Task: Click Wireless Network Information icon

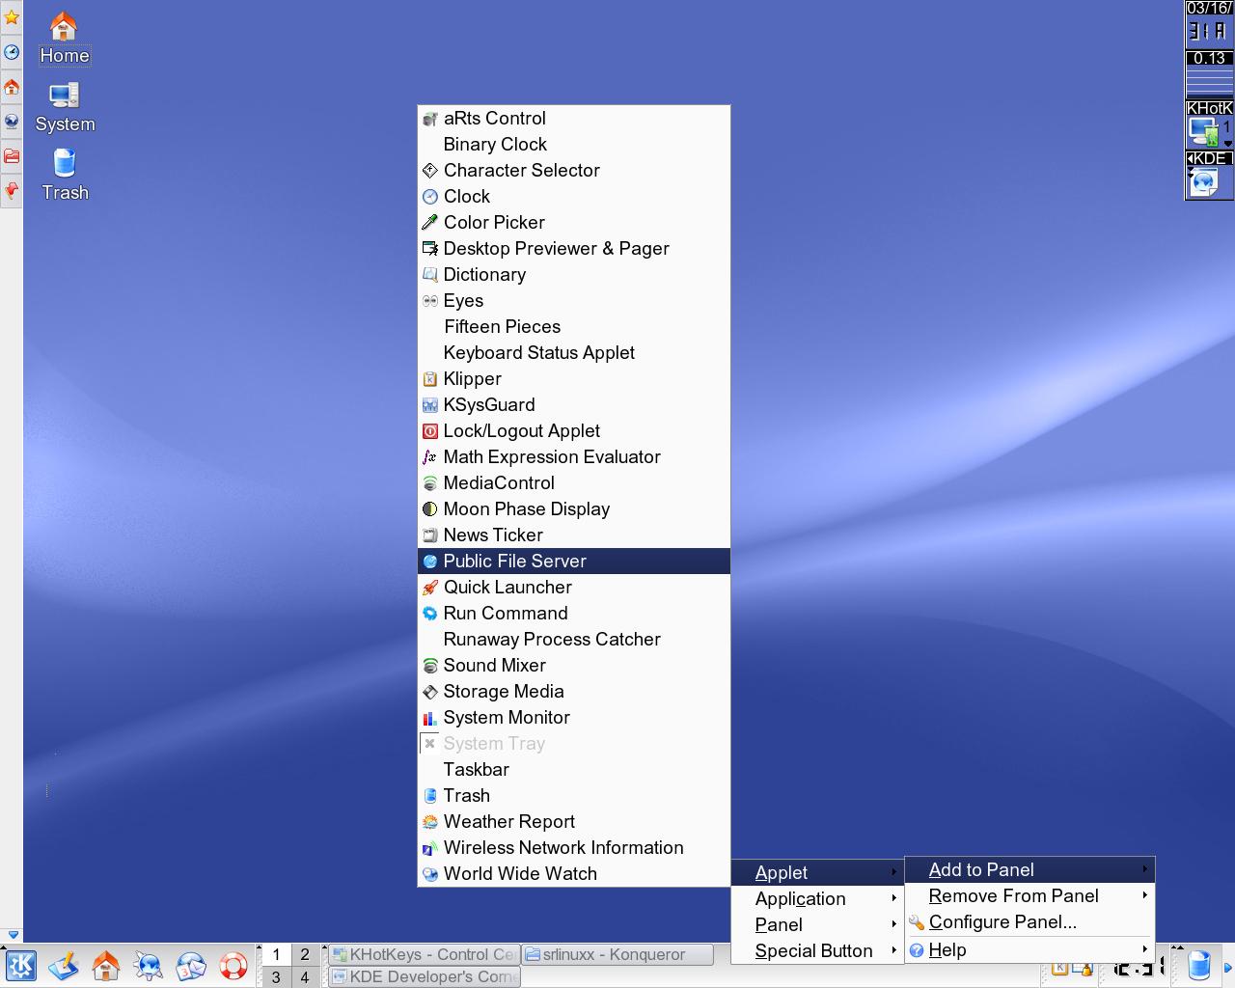Action: 430,848
